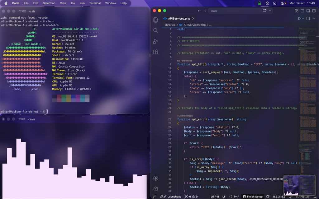This screenshot has height=199, width=319.
Task: Open the Explorer view in VS Code activity bar
Action: pyautogui.click(x=156, y=20)
